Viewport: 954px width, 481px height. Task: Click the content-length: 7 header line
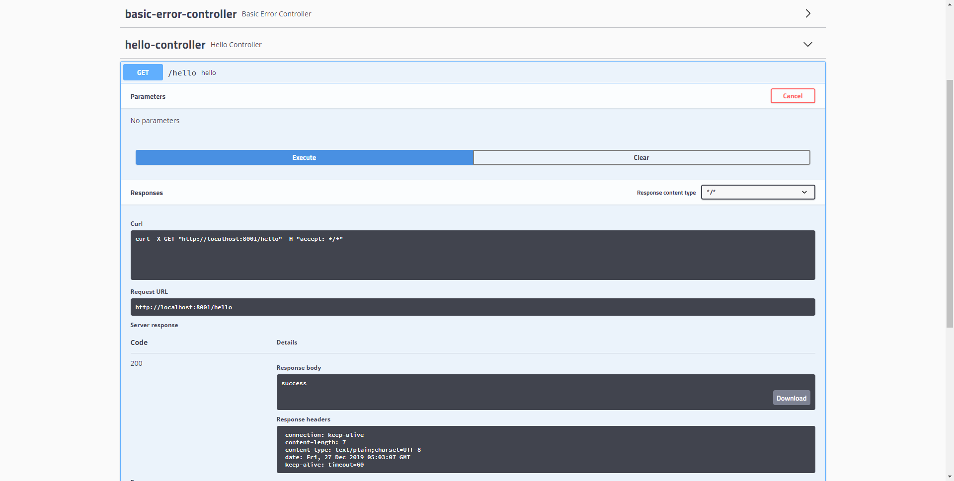[x=316, y=442]
